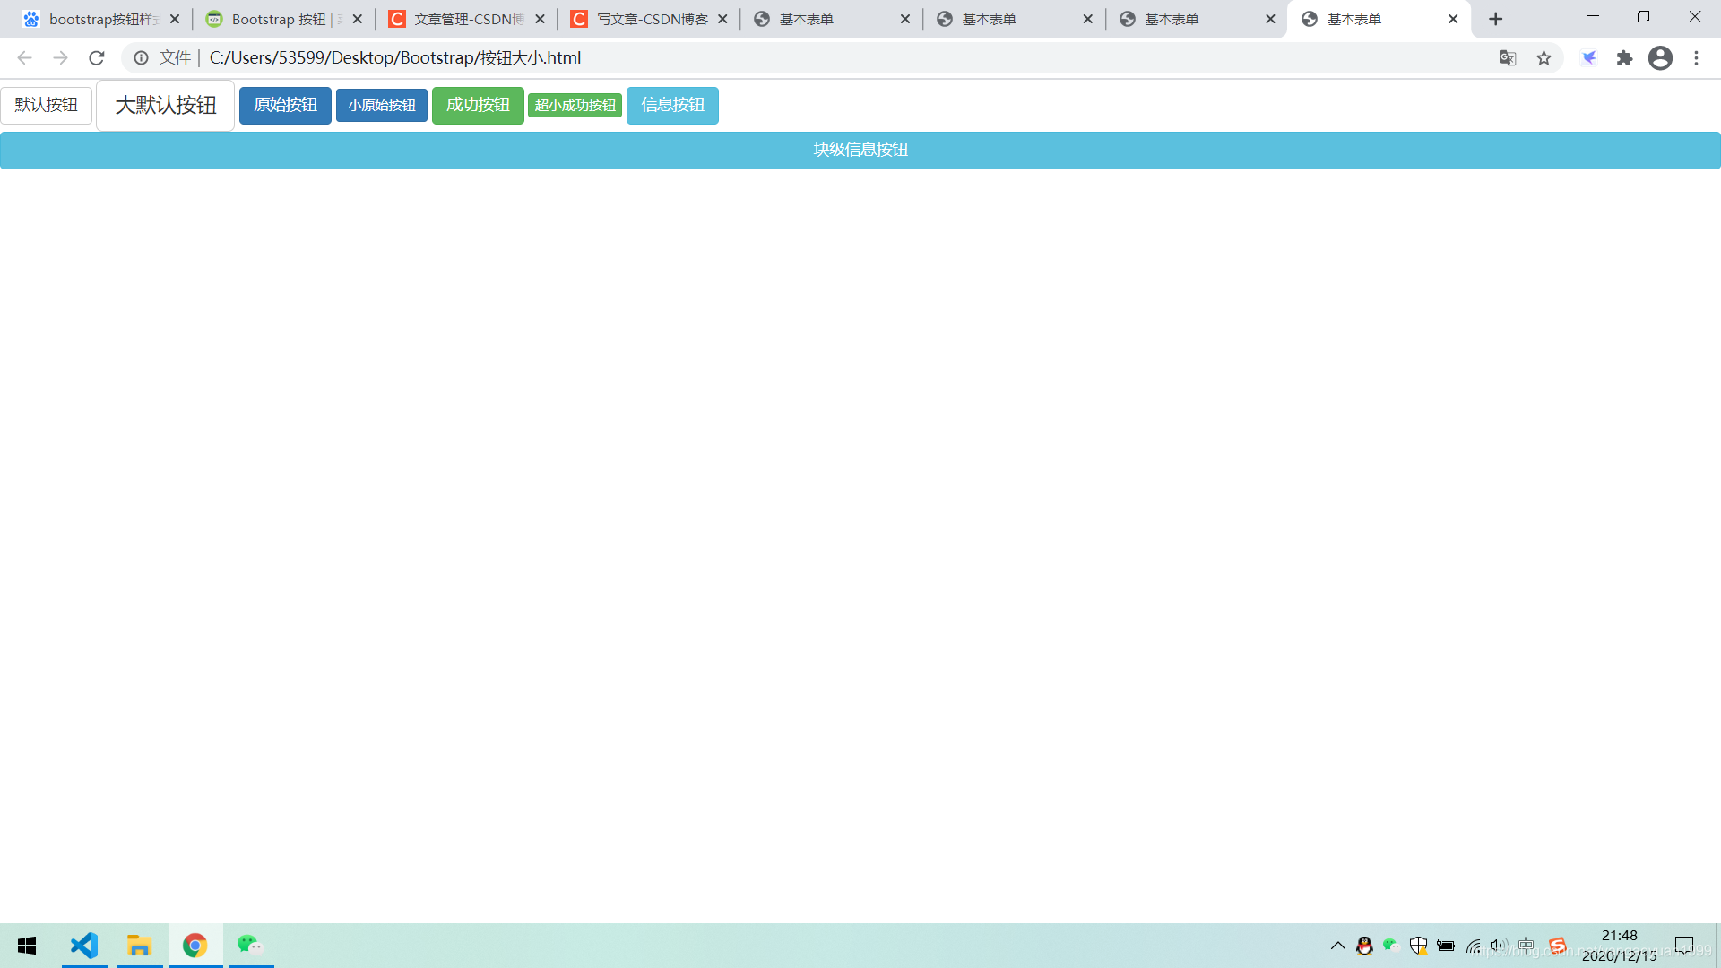The image size is (1721, 968).
Task: Click the browser reload icon
Action: tap(97, 58)
